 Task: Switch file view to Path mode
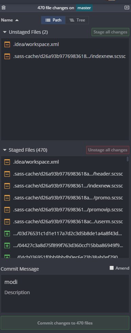pos(53,20)
